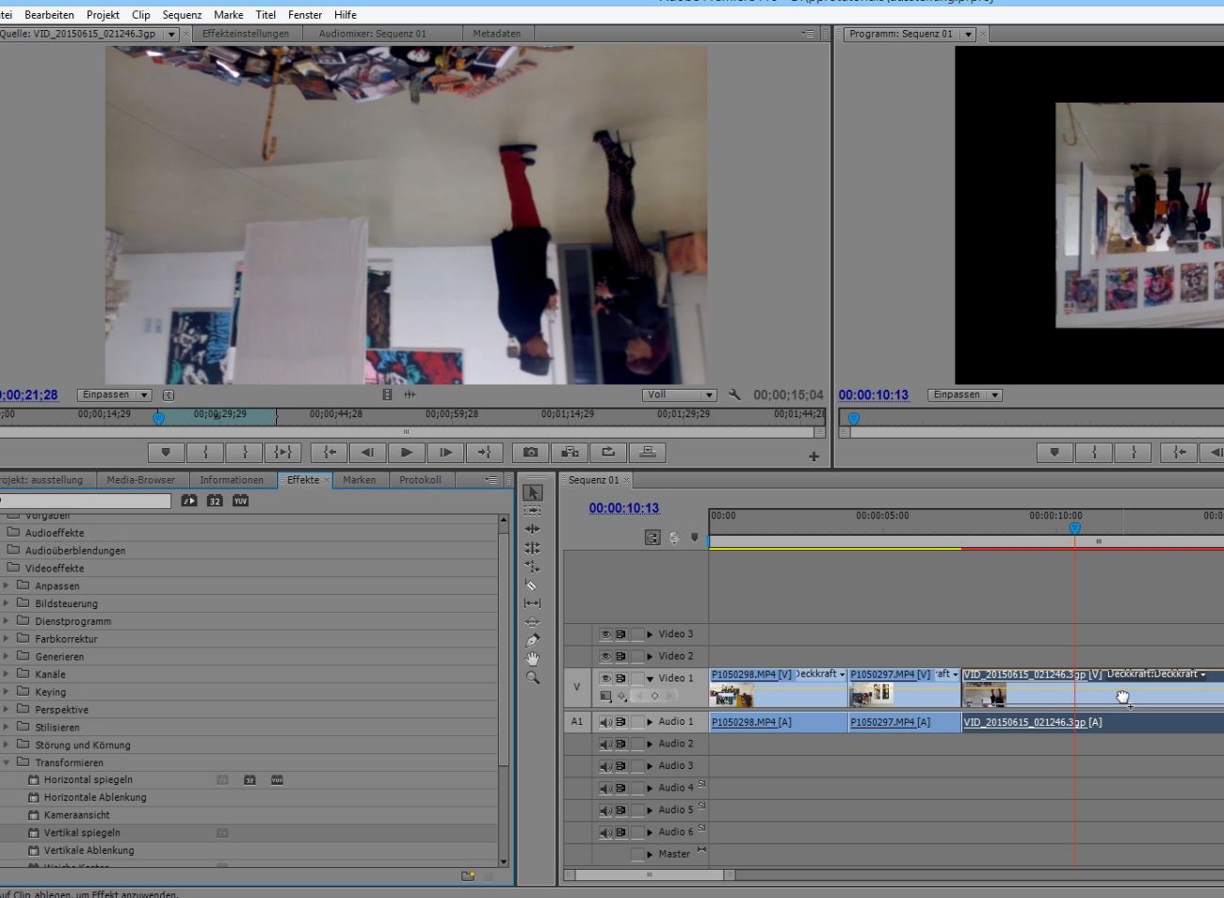Viewport: 1224px width, 898px height.
Task: Select the Selection arrow tool
Action: click(533, 492)
